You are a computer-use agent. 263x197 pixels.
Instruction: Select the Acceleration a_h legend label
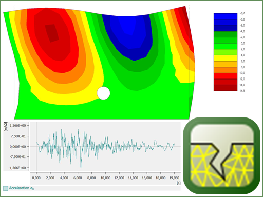[22, 188]
